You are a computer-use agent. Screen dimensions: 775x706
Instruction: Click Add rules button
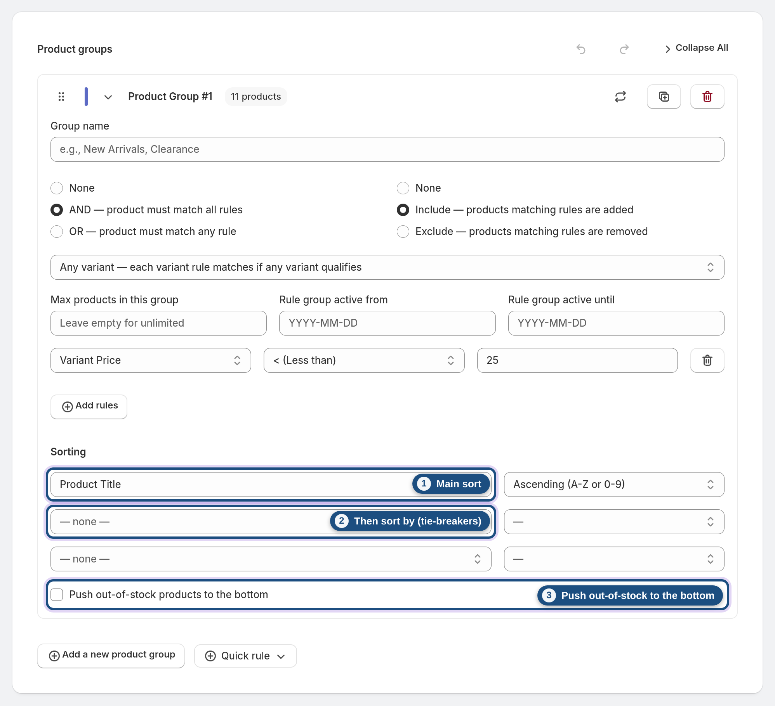click(x=89, y=407)
